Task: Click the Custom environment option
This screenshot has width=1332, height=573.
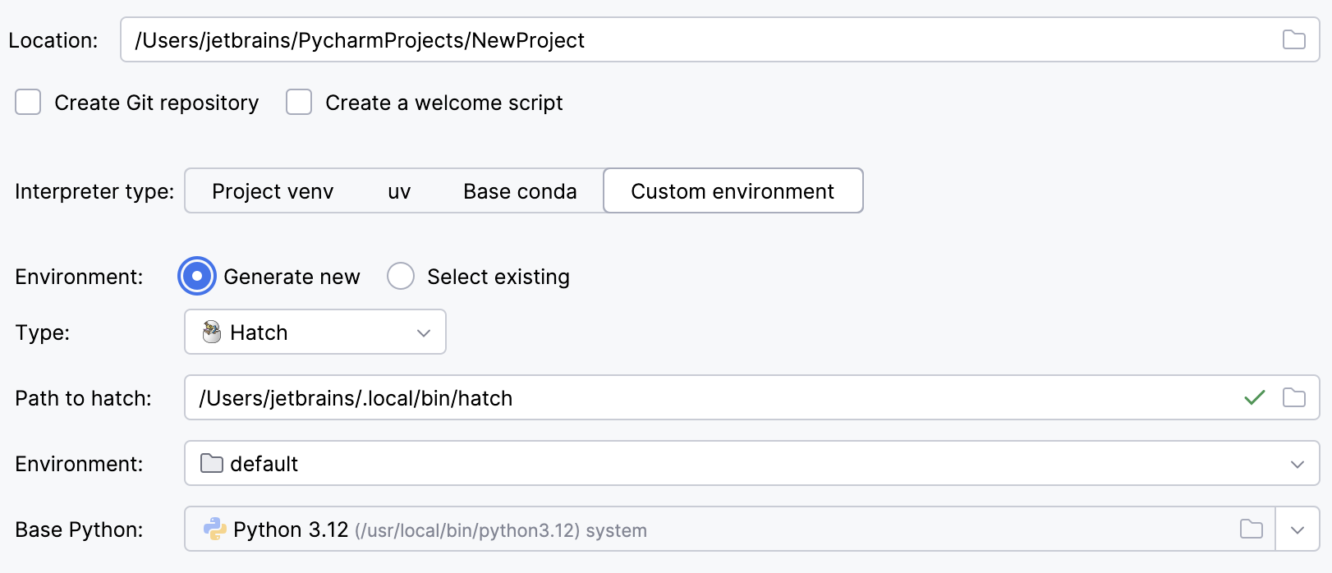Action: 732,190
